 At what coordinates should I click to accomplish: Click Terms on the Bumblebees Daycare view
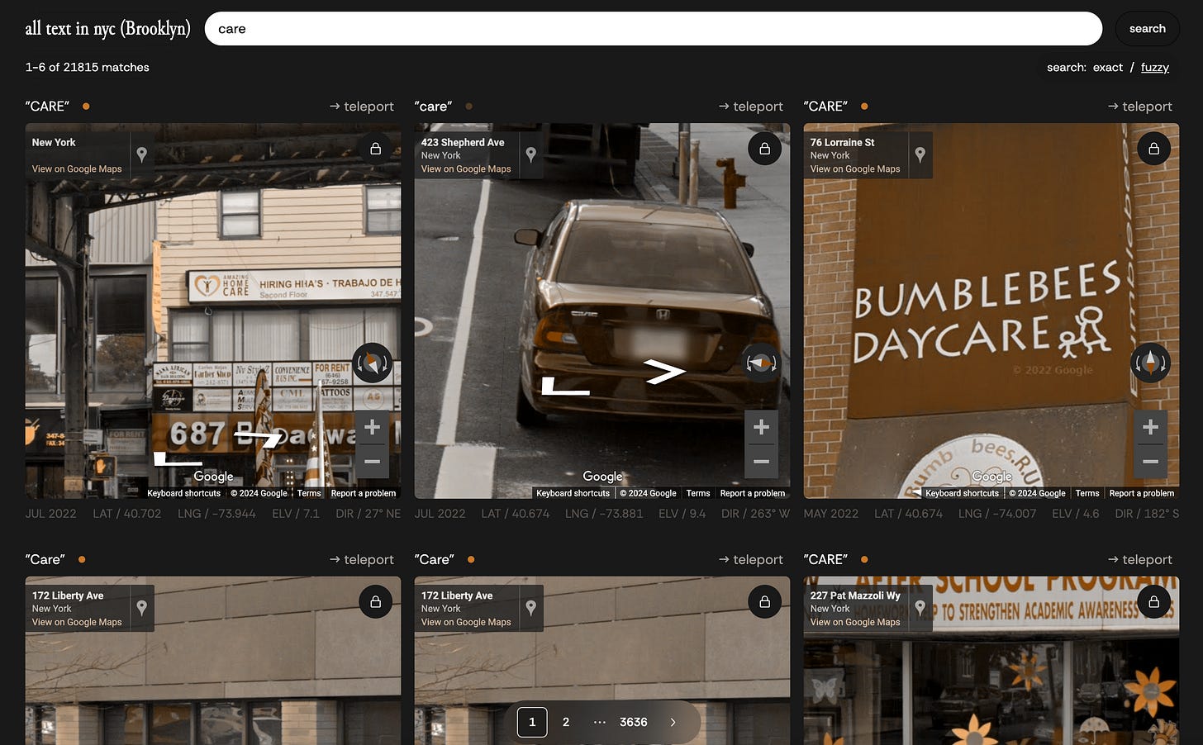(1087, 493)
